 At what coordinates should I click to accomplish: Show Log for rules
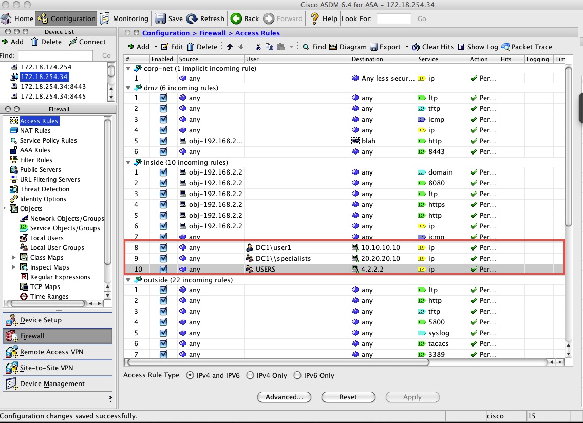click(478, 47)
